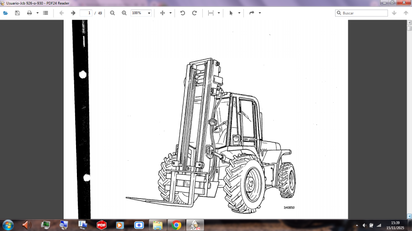Viewport: 412px width, 231px height.
Task: Print the document using the printer icon
Action: (x=29, y=13)
